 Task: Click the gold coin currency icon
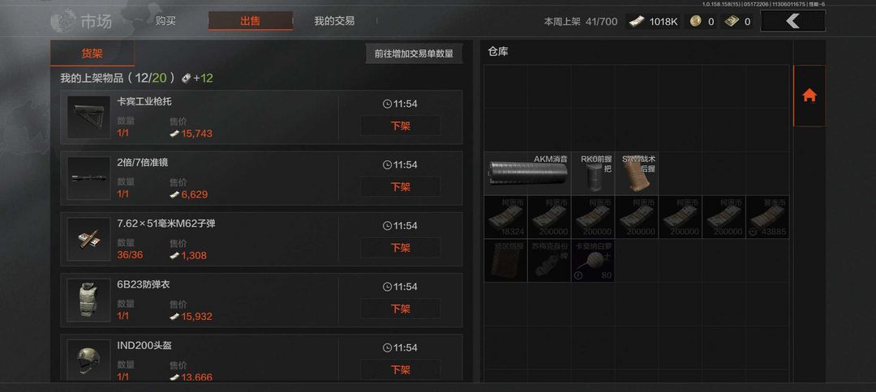695,21
